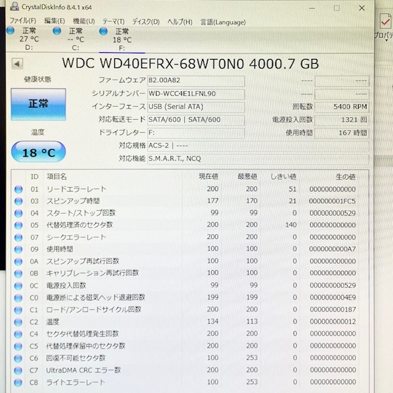Select the スタート/ストップ回数 row name
The width and height of the screenshot is (393, 393).
coord(81,213)
